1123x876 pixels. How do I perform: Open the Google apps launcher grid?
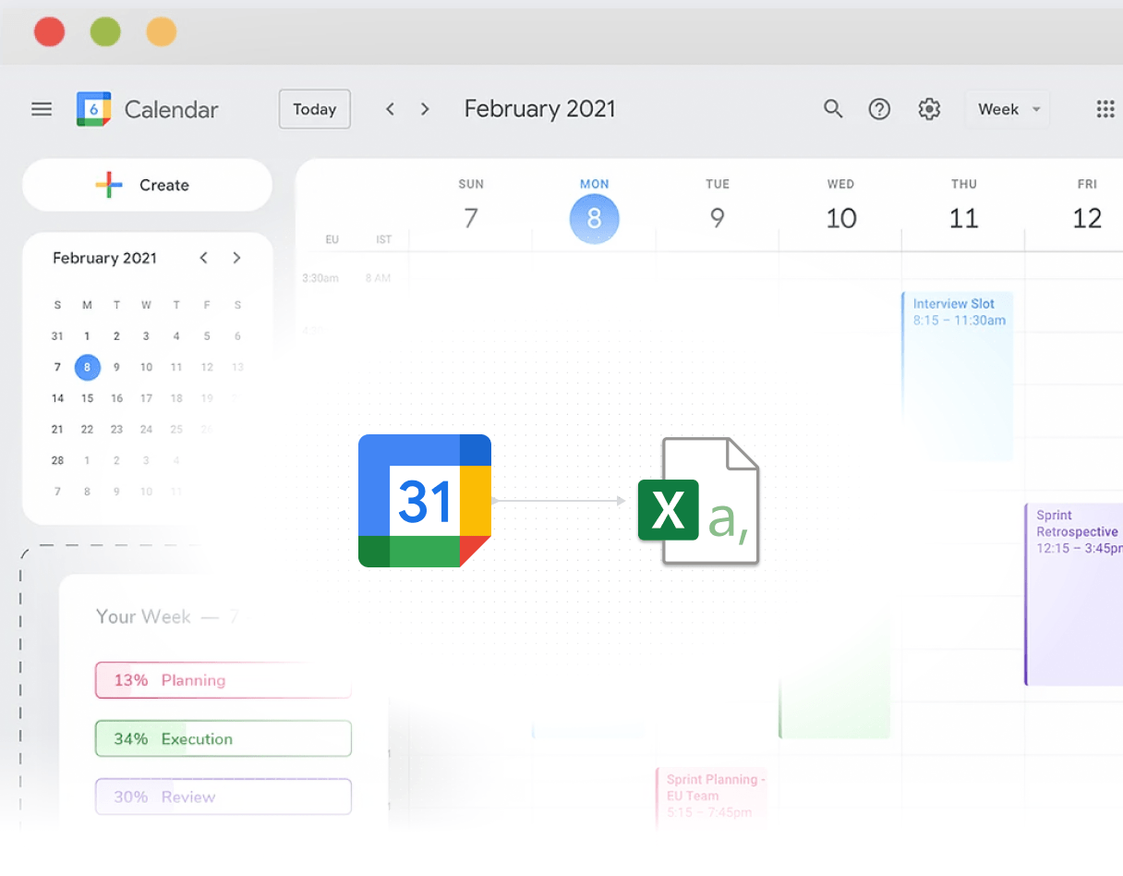[1105, 109]
